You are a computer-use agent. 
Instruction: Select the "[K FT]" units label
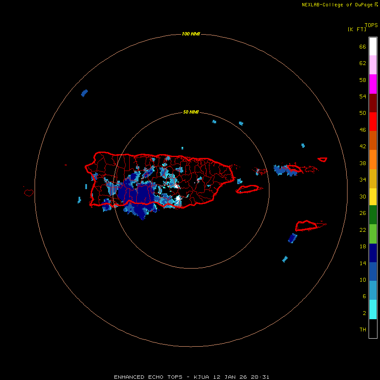[357, 29]
